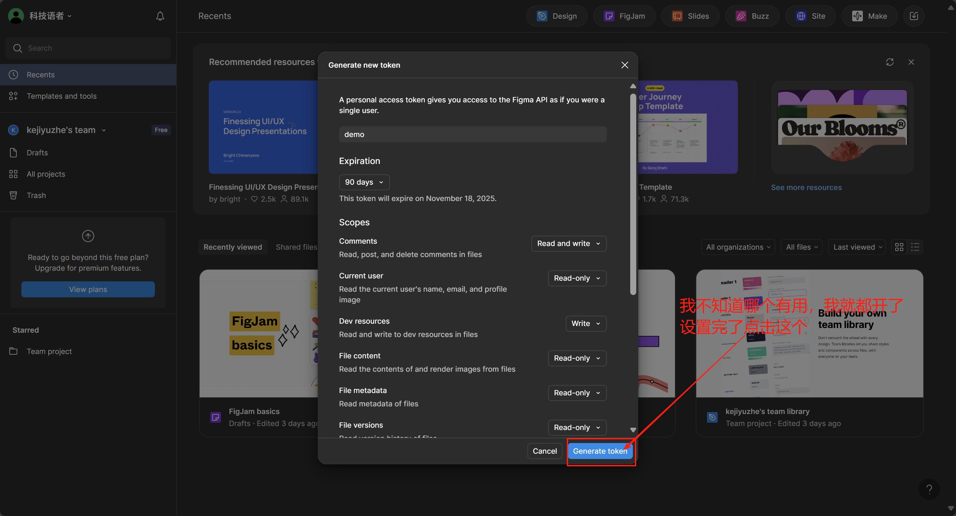Viewport: 956px width, 516px height.
Task: Expand the All files filter
Action: 801,247
